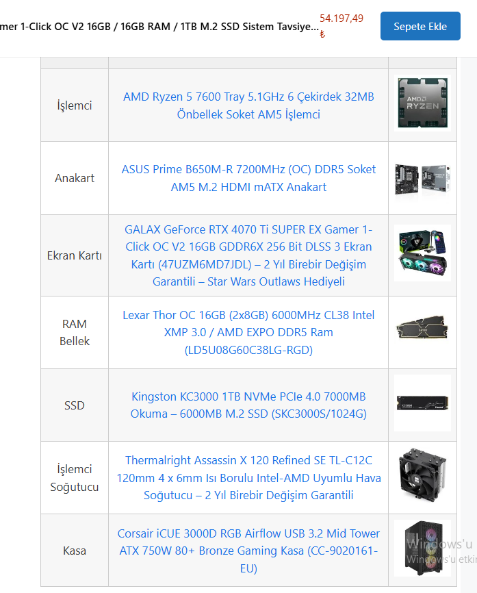477x593 pixels.
Task: Open the Kingston KC3000 1TB SSD link
Action: tap(248, 405)
